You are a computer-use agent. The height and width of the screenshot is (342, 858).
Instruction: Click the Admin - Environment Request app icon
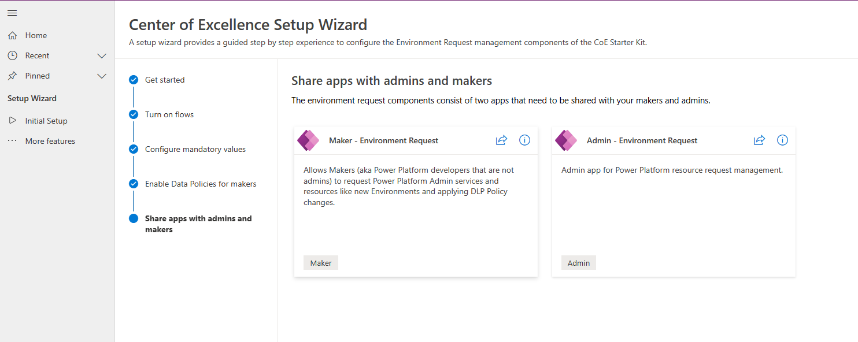coord(566,140)
